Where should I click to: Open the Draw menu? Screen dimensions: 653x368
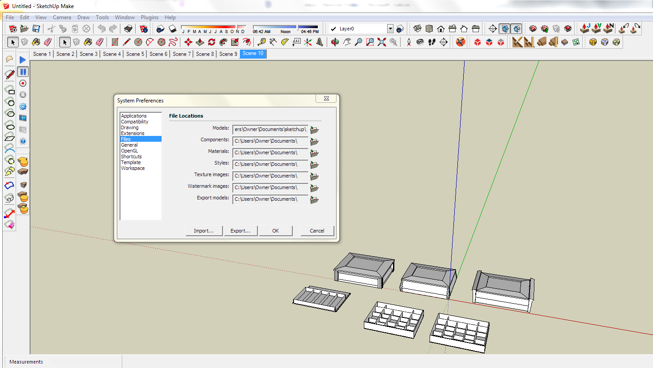[83, 17]
